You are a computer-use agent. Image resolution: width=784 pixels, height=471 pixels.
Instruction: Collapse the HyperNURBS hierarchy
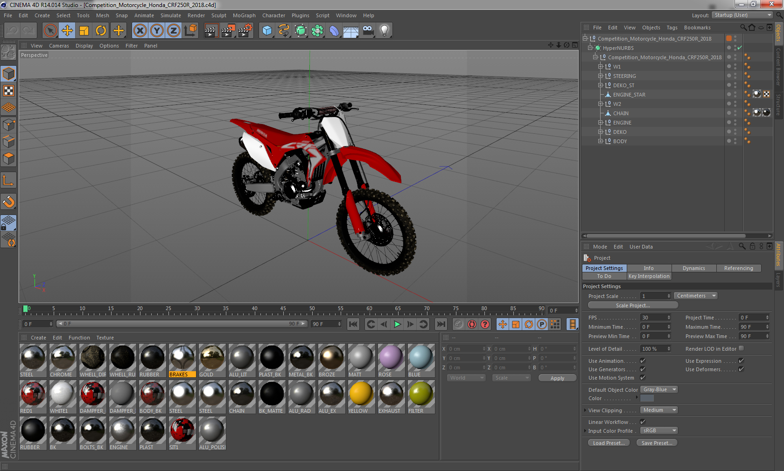click(x=590, y=48)
